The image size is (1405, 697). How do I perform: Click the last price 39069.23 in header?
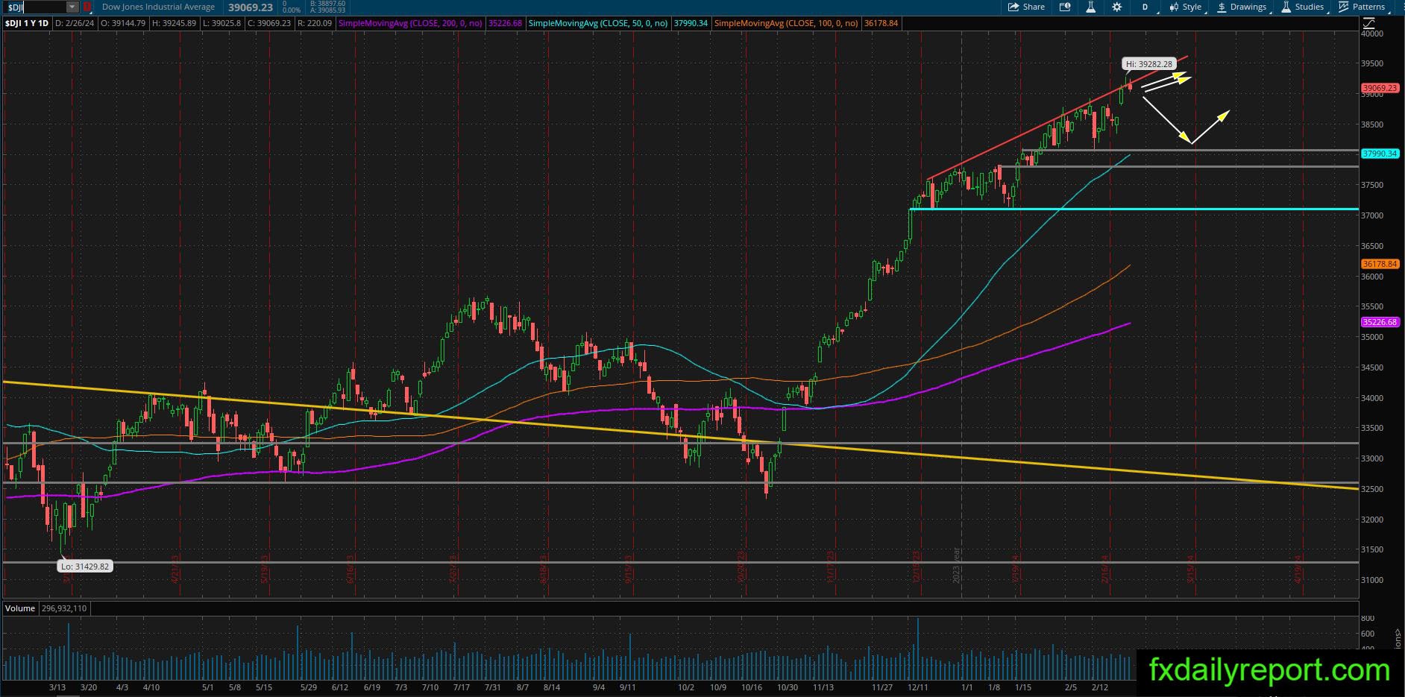[x=251, y=7]
